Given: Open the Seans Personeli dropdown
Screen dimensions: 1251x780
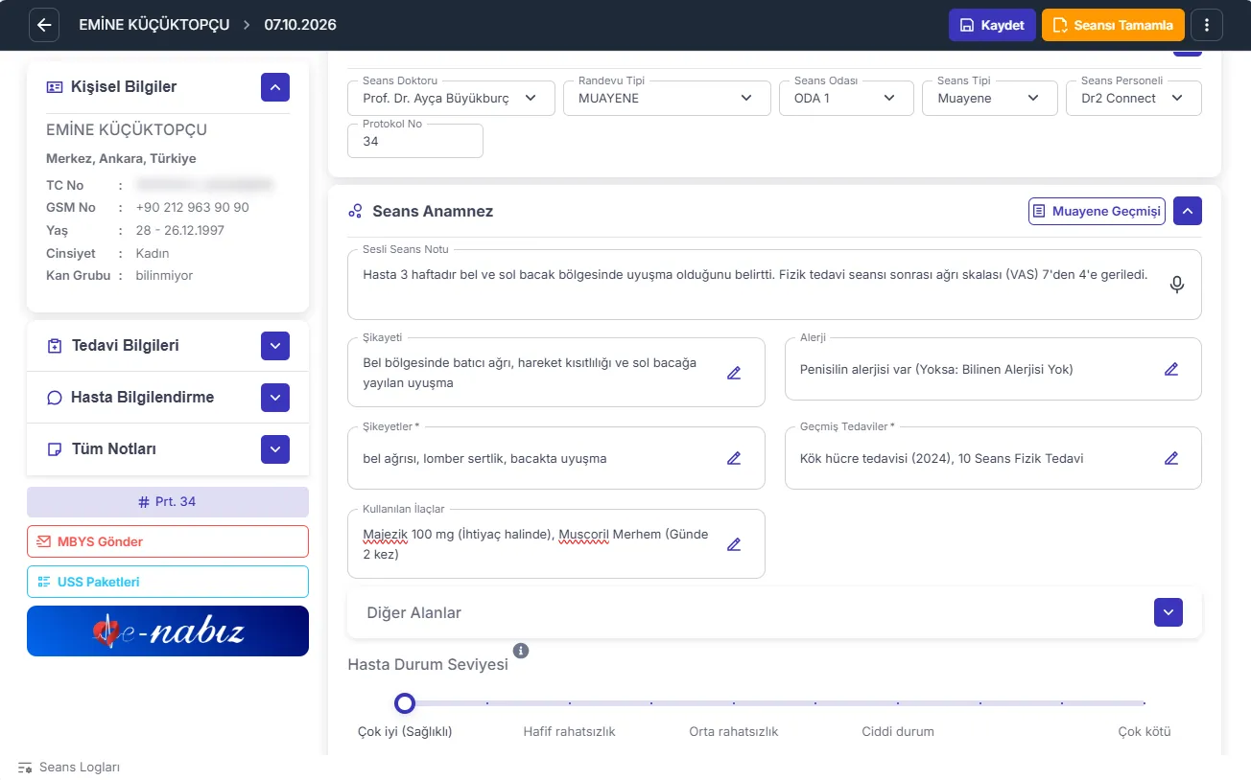Looking at the screenshot, I should (1134, 98).
